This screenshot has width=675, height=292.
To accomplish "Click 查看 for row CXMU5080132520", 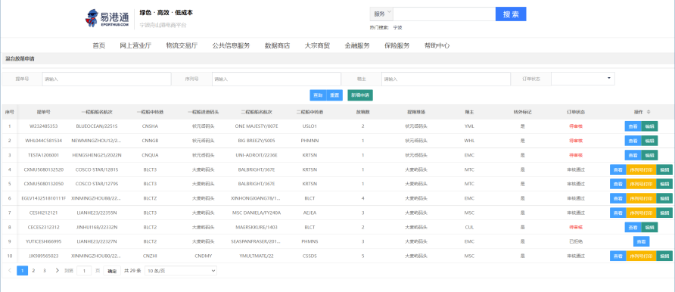I will pyautogui.click(x=618, y=169).
